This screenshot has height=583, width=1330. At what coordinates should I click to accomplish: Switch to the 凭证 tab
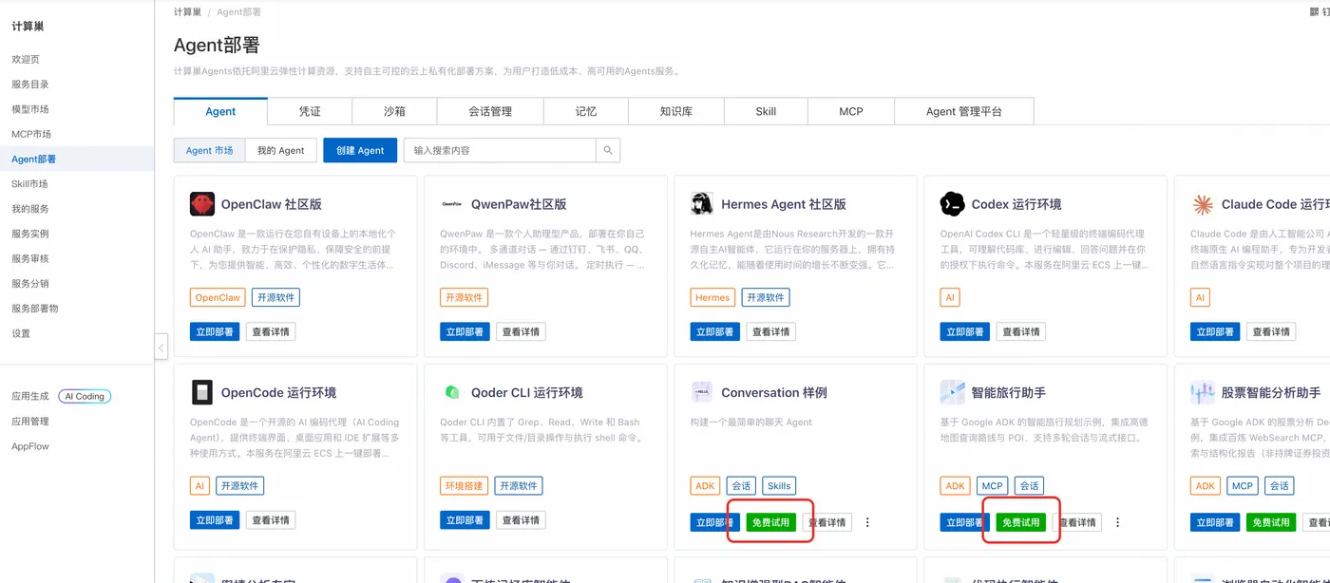tap(310, 111)
